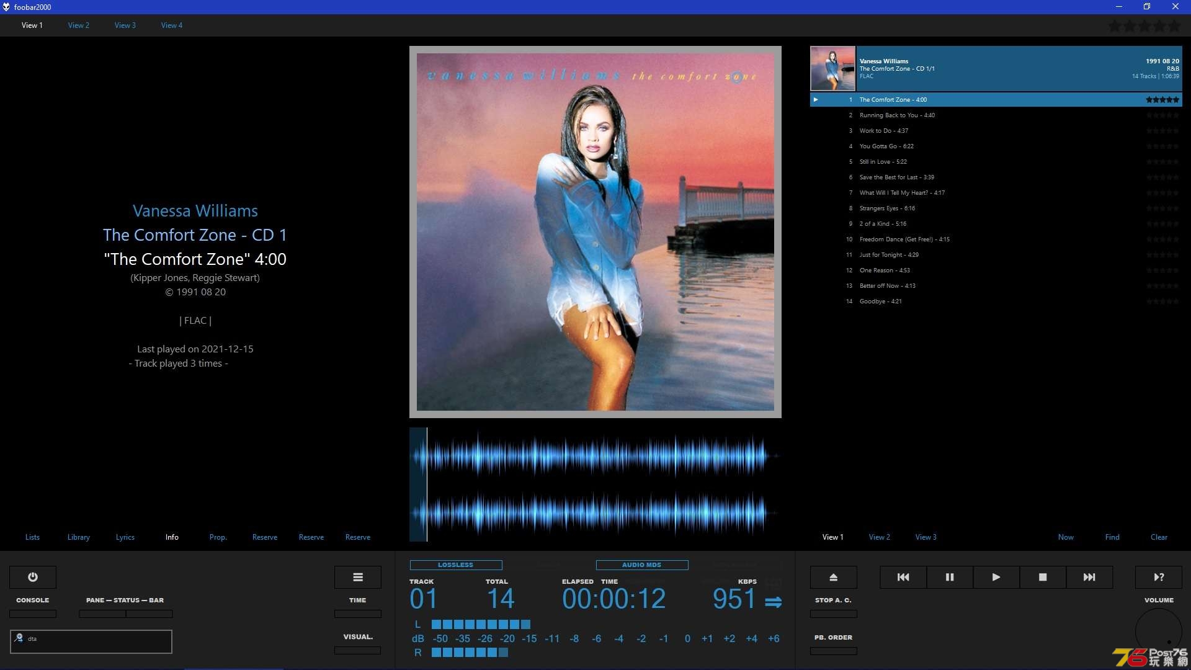Open the hamburger menu button above Time

tap(358, 577)
